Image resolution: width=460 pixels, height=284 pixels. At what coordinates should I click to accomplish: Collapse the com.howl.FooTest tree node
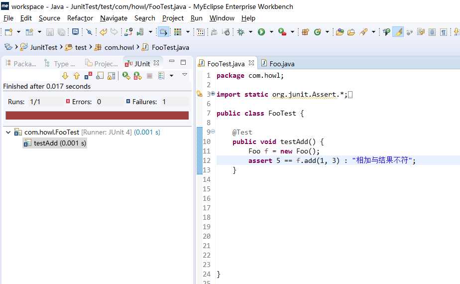coord(8,133)
